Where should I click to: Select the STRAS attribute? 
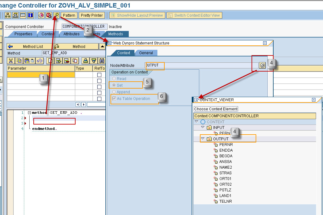[x=225, y=173]
